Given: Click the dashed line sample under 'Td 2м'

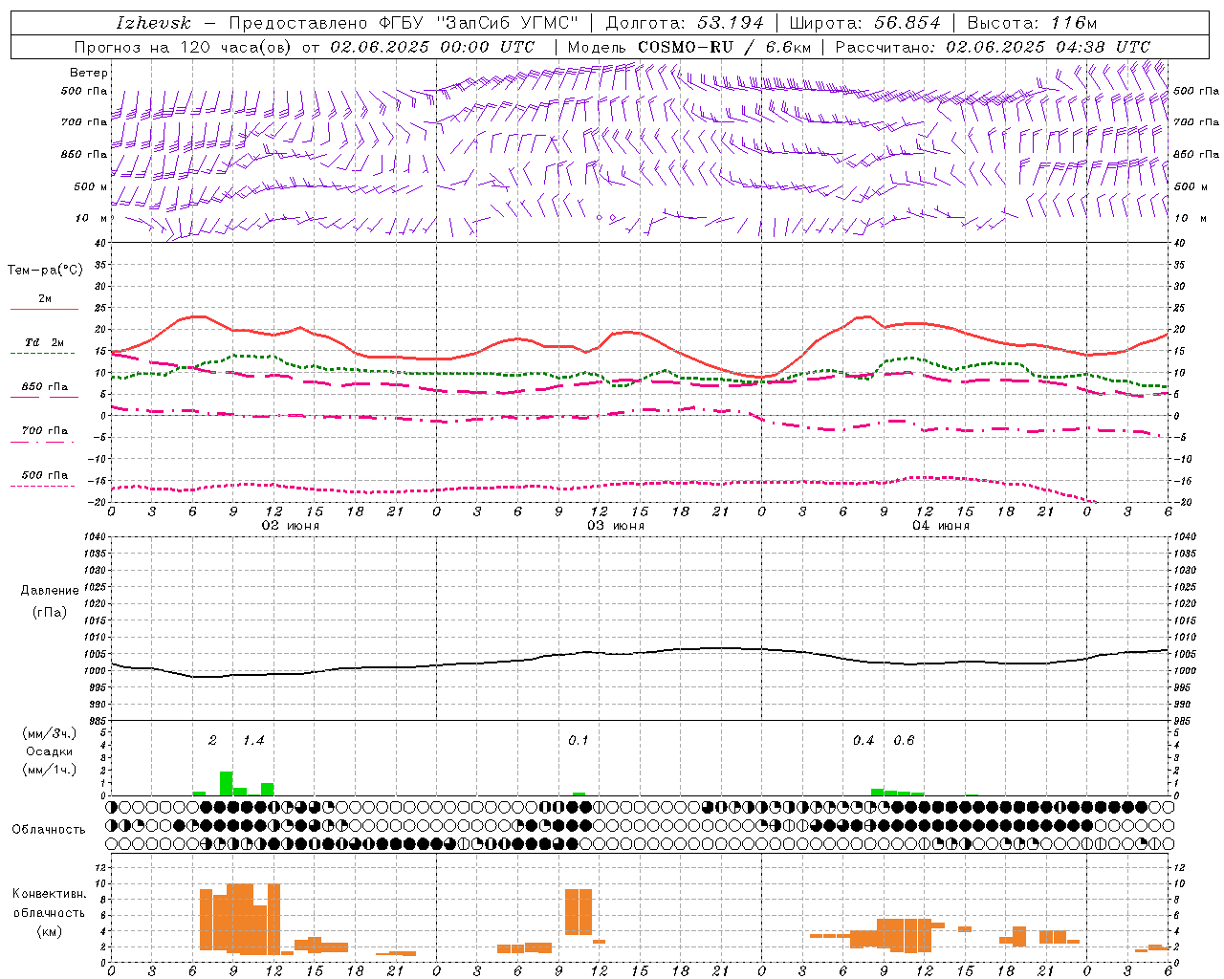Looking at the screenshot, I should [43, 354].
